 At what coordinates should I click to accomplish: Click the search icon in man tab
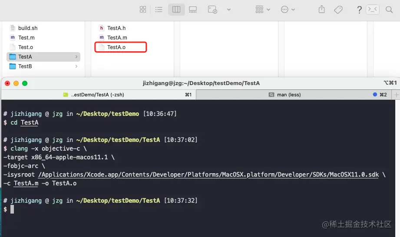pos(271,95)
